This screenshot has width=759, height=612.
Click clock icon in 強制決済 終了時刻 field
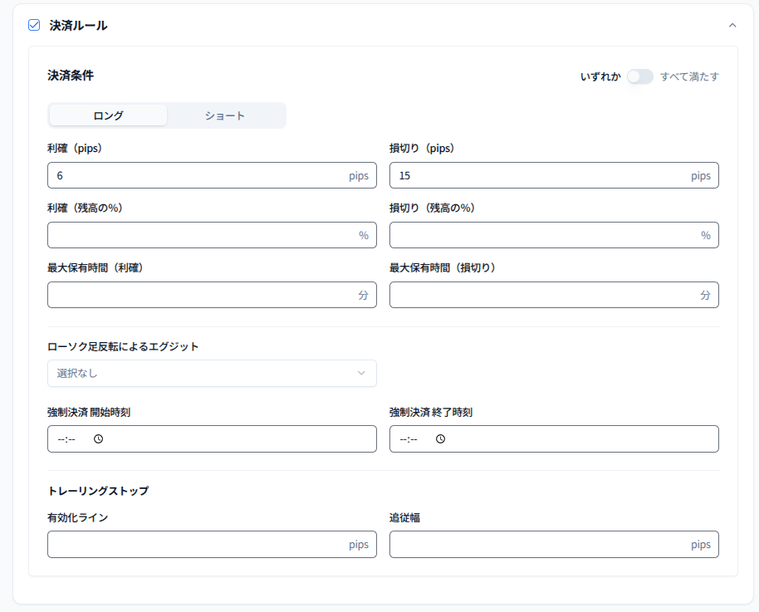(x=440, y=439)
